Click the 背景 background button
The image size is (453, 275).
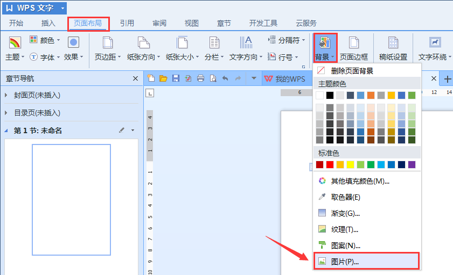(325, 48)
